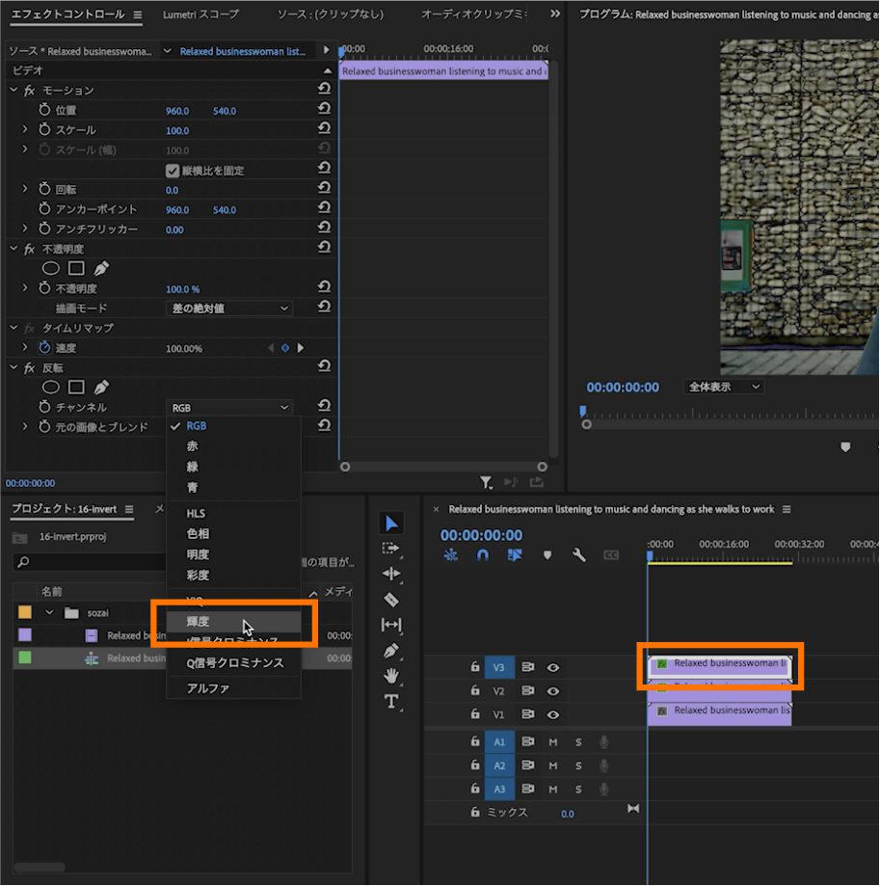Toggle the uniform scale checkbox

click(173, 171)
